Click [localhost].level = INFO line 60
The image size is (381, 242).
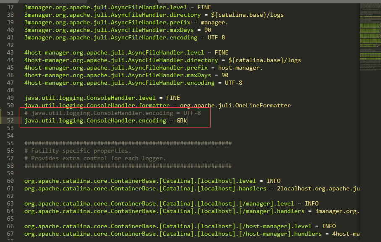coord(152,181)
